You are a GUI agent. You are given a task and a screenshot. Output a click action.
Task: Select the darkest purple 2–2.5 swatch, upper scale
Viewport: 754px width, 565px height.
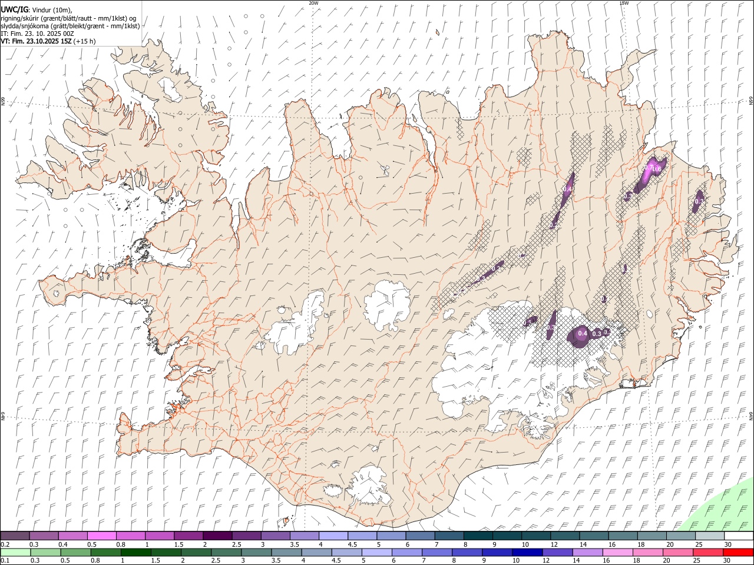coord(217,536)
